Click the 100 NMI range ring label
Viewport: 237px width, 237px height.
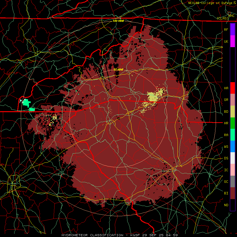point(118,21)
